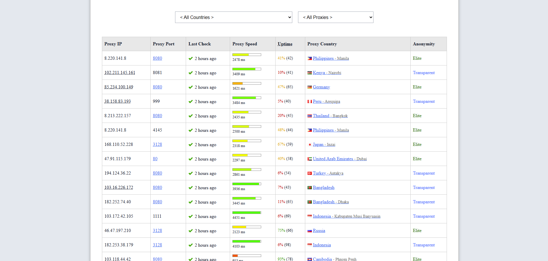Click port value 4145
The image size is (548, 261).
pyautogui.click(x=158, y=130)
